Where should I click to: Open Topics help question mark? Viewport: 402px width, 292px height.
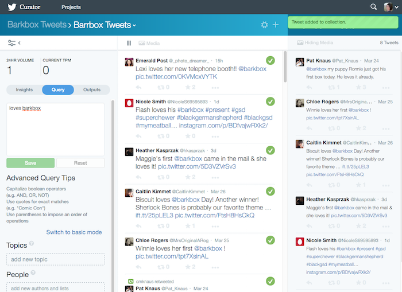tap(32, 243)
